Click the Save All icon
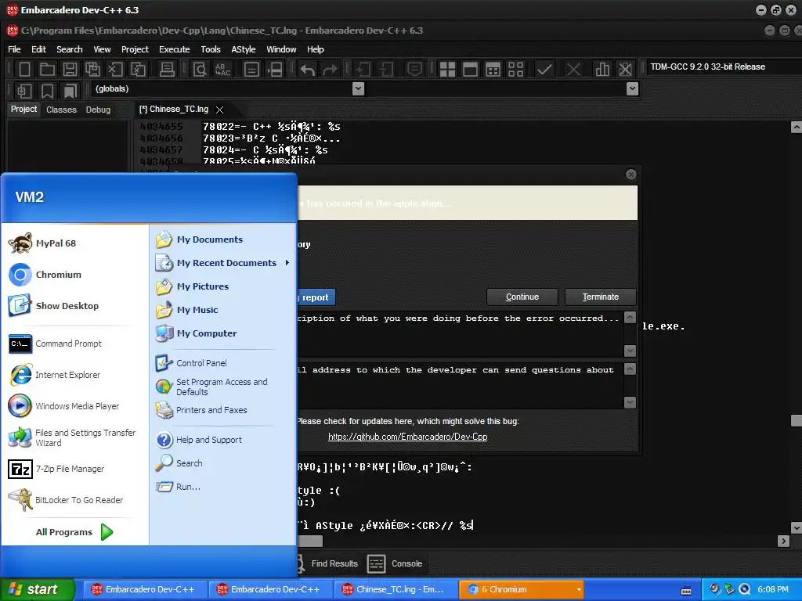802x601 pixels. [92, 69]
